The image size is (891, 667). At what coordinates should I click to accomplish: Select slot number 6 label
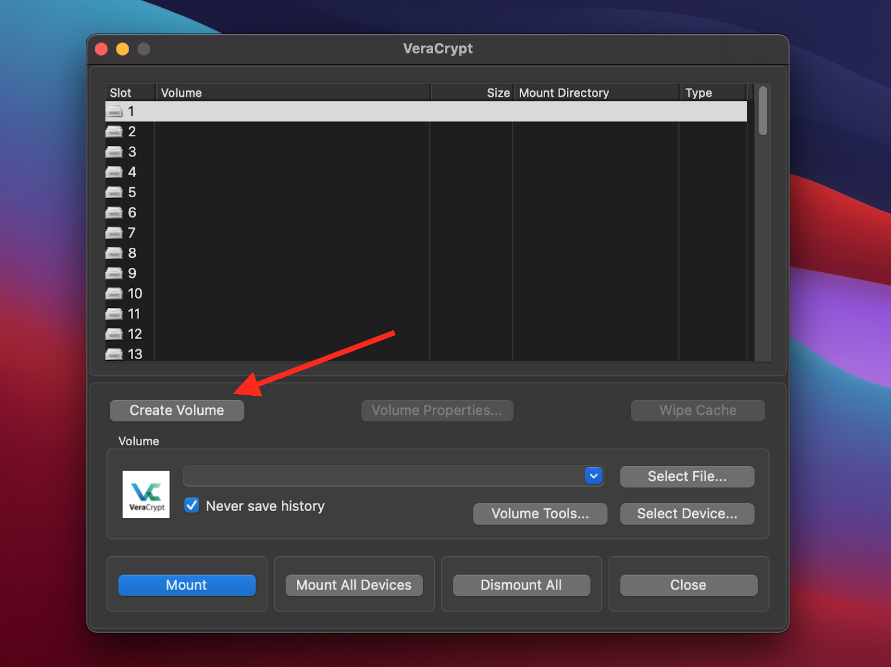tap(132, 213)
